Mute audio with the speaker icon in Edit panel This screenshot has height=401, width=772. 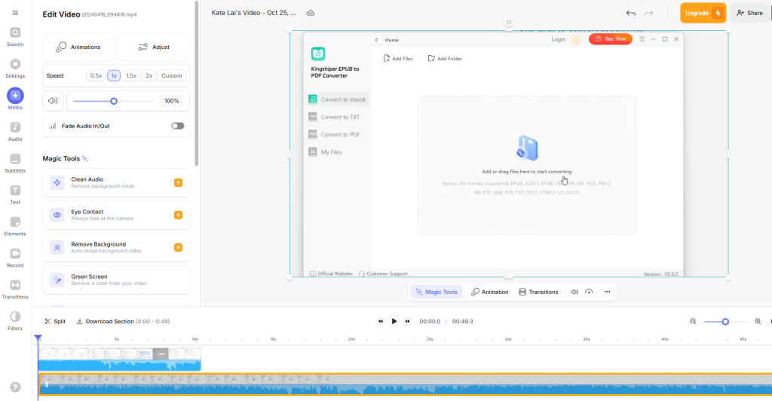coord(53,101)
